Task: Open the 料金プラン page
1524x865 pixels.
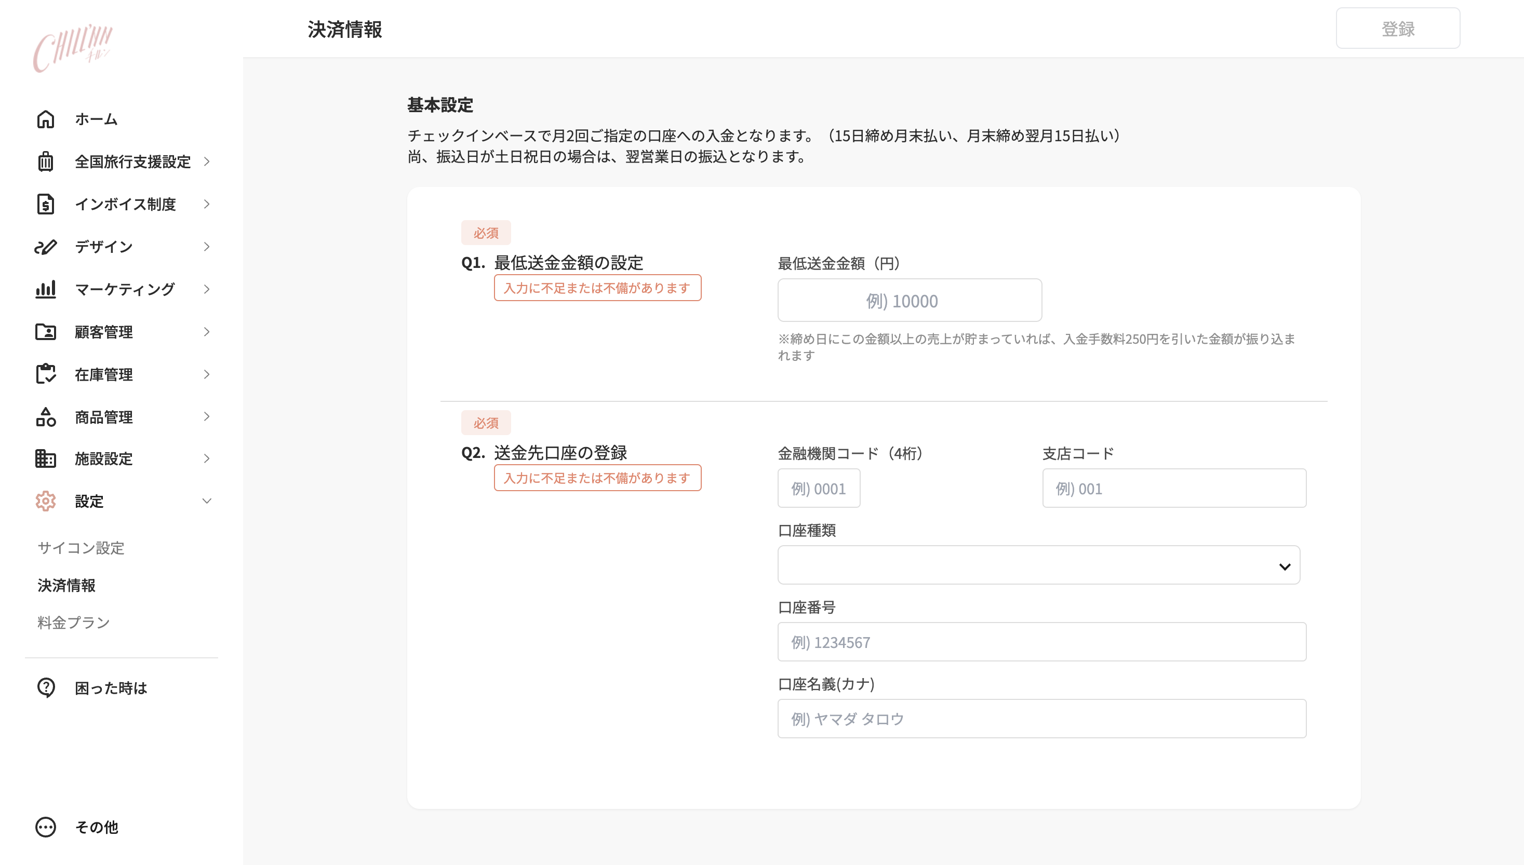Action: 73,623
